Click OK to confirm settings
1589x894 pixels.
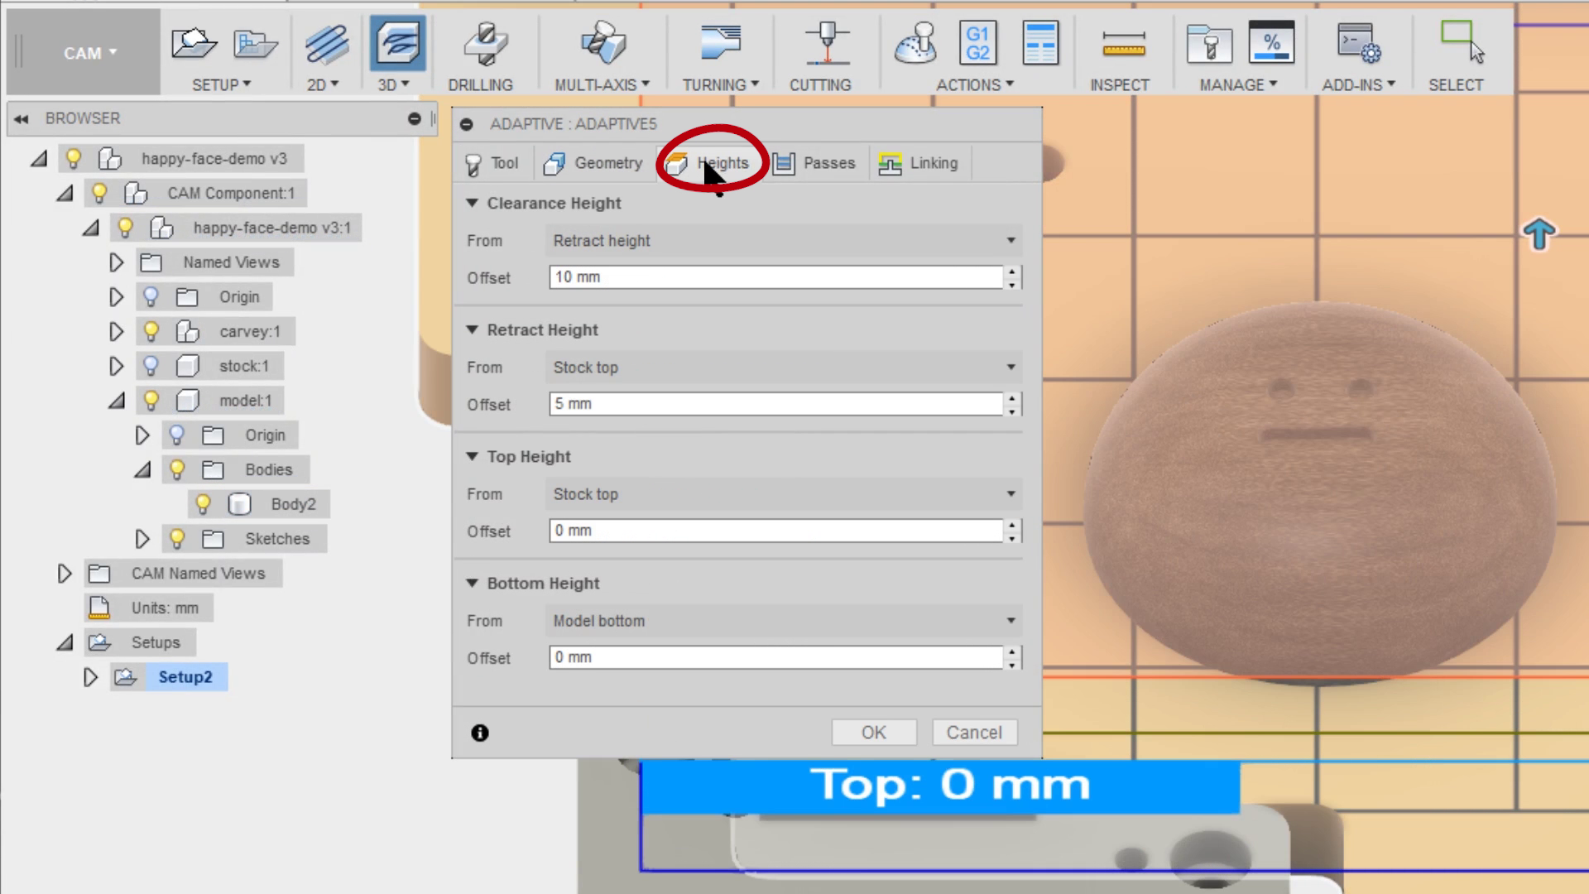point(873,732)
